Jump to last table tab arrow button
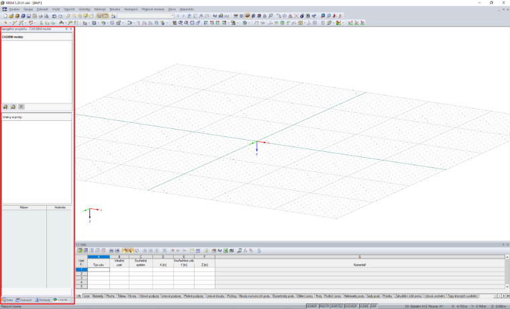The image size is (510, 309). [508, 296]
